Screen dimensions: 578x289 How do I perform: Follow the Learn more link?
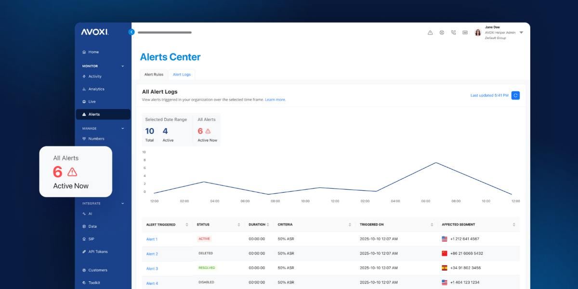pos(276,100)
